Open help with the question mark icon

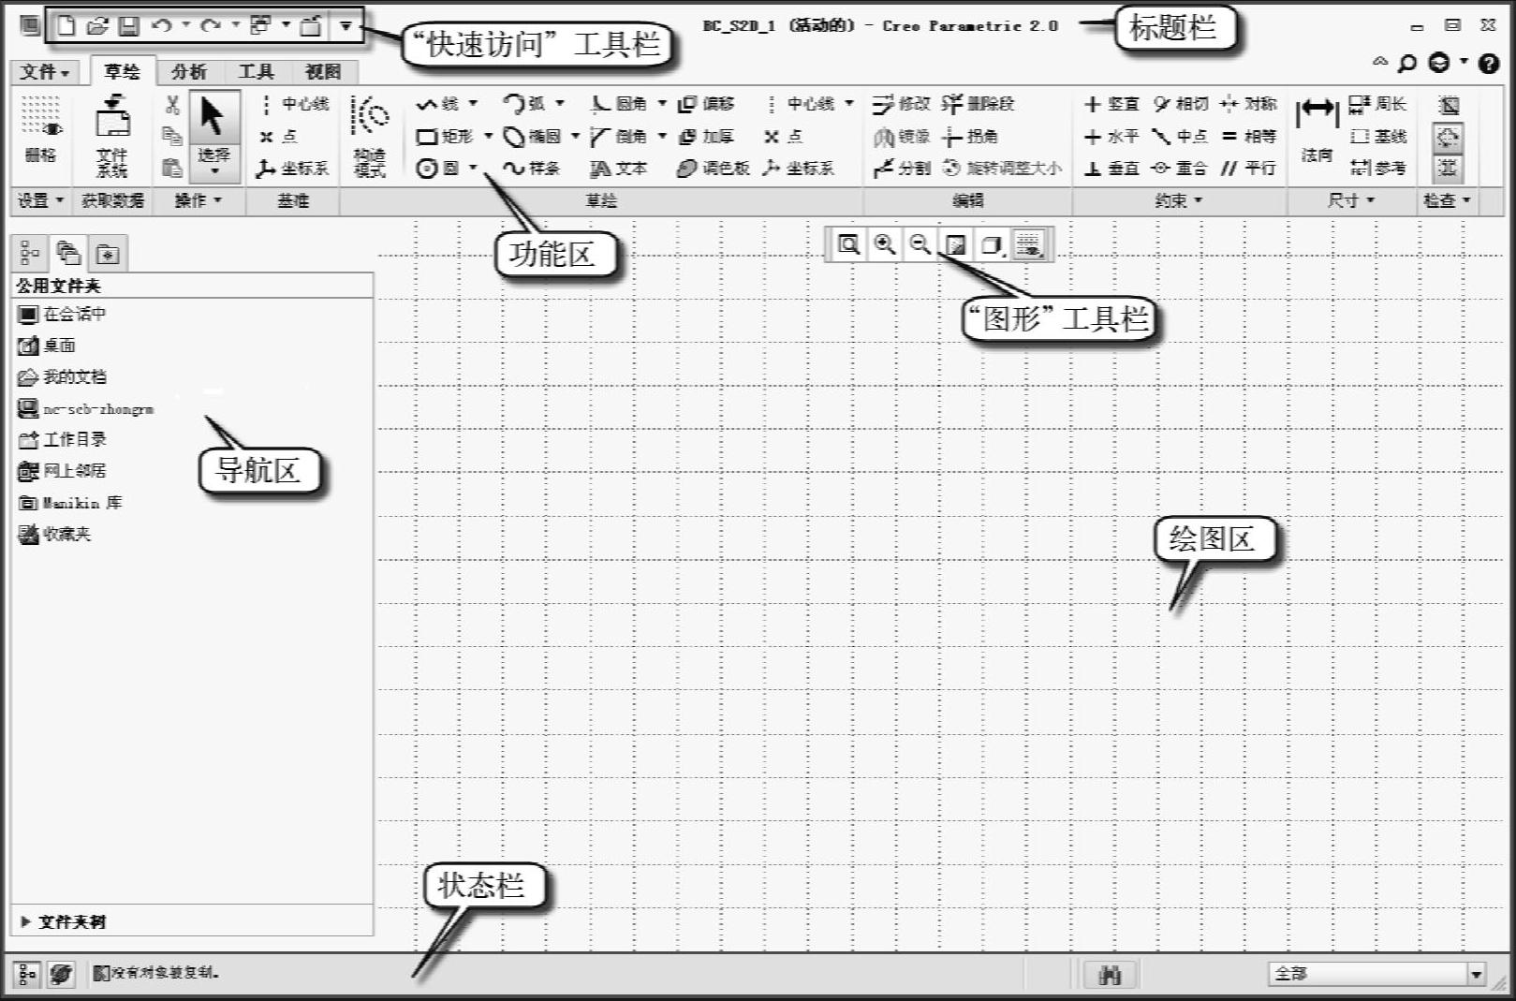point(1488,64)
